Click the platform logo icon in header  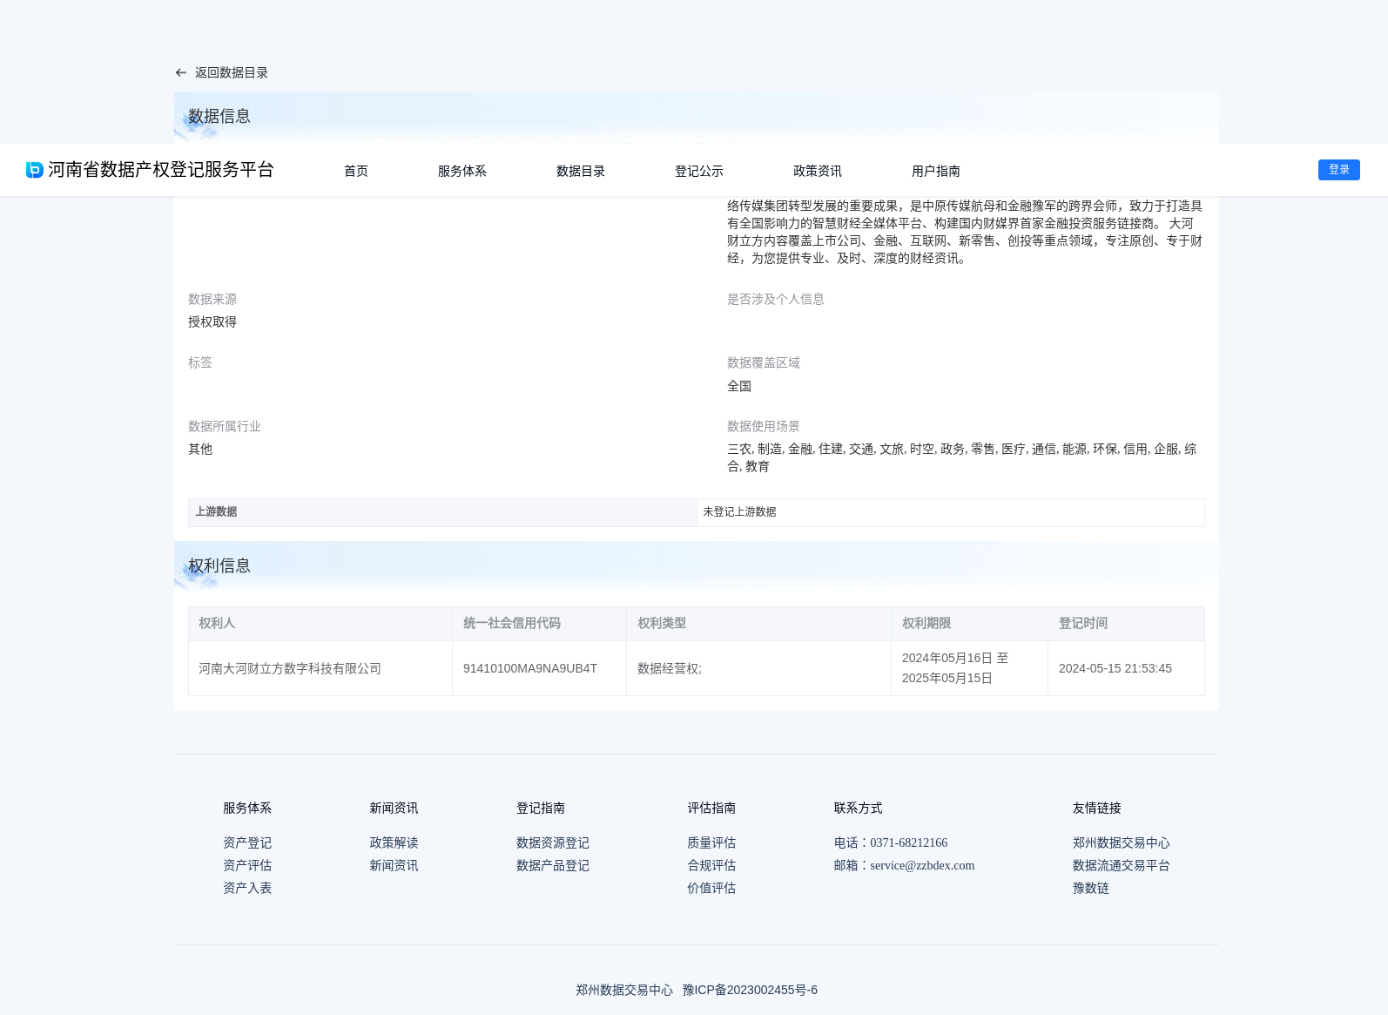35,170
